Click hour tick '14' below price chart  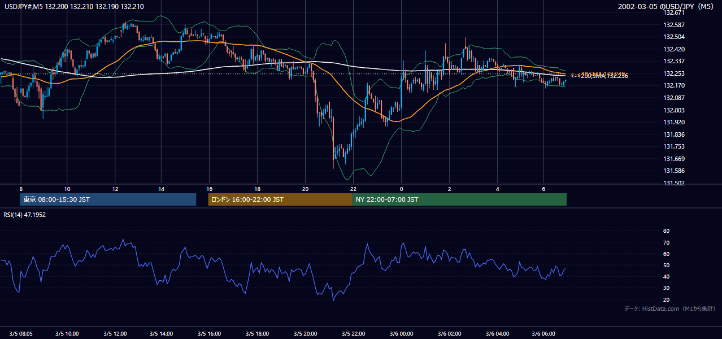coord(162,189)
